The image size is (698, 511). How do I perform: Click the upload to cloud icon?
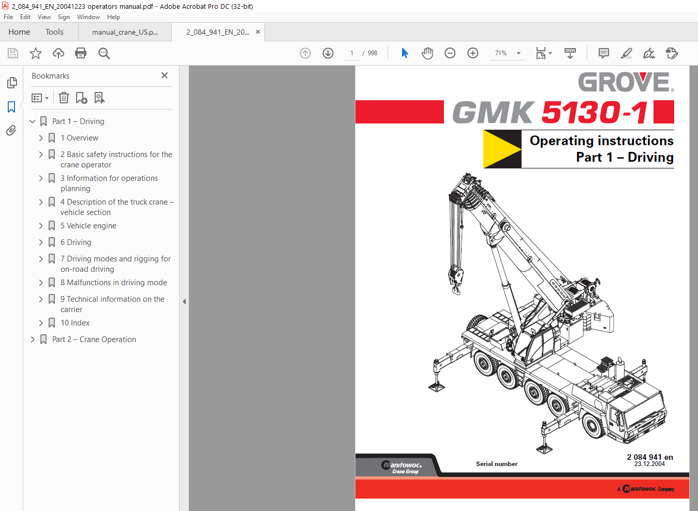tap(58, 53)
